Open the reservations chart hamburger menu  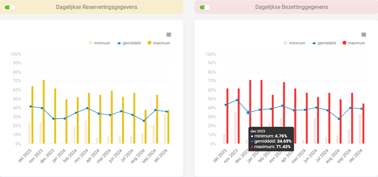tap(168, 35)
